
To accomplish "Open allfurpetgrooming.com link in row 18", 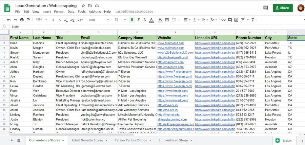I will 172,120.
